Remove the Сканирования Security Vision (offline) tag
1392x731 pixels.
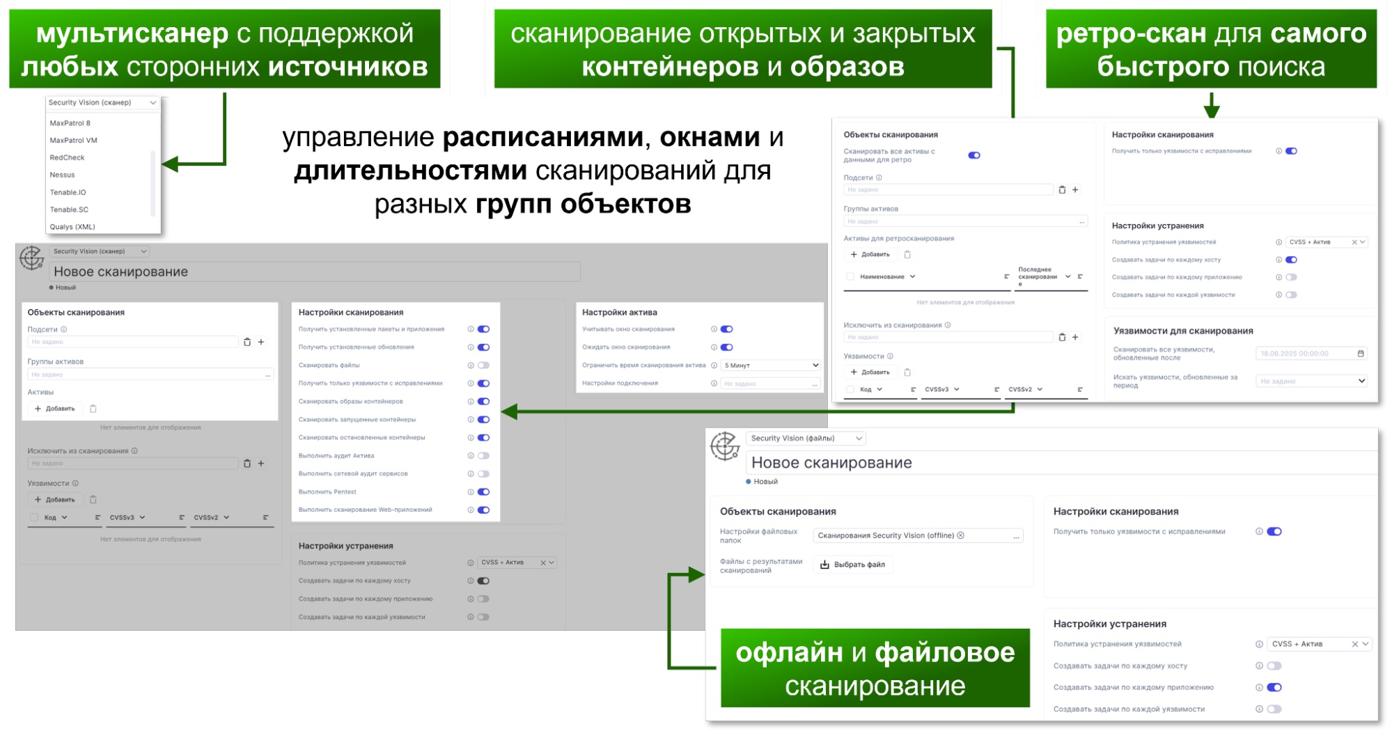click(x=961, y=535)
